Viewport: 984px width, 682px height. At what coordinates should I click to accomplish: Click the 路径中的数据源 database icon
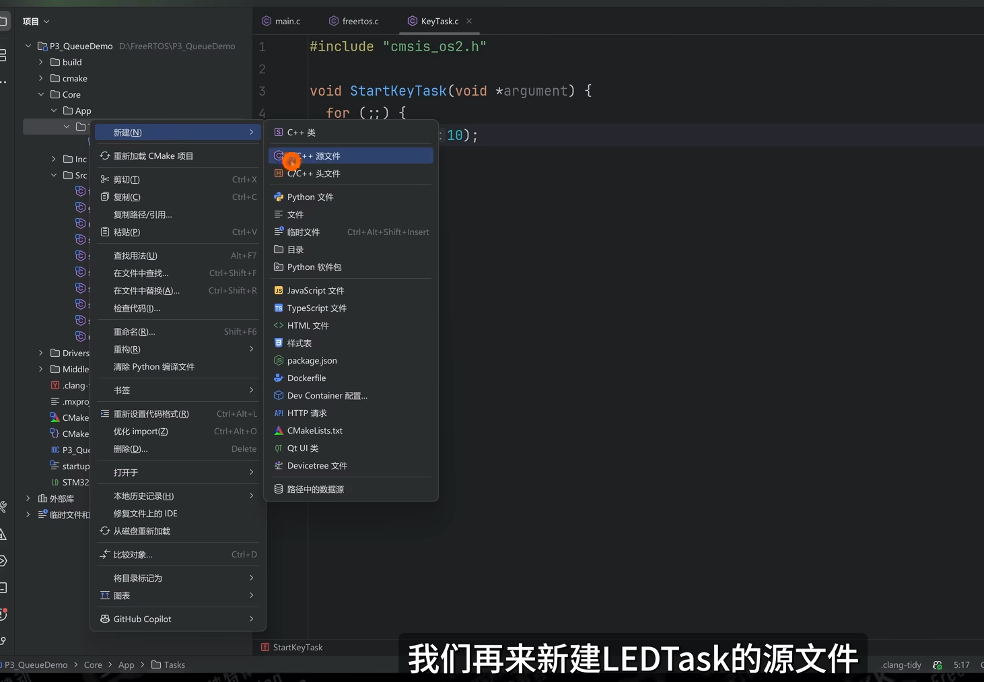(x=279, y=489)
